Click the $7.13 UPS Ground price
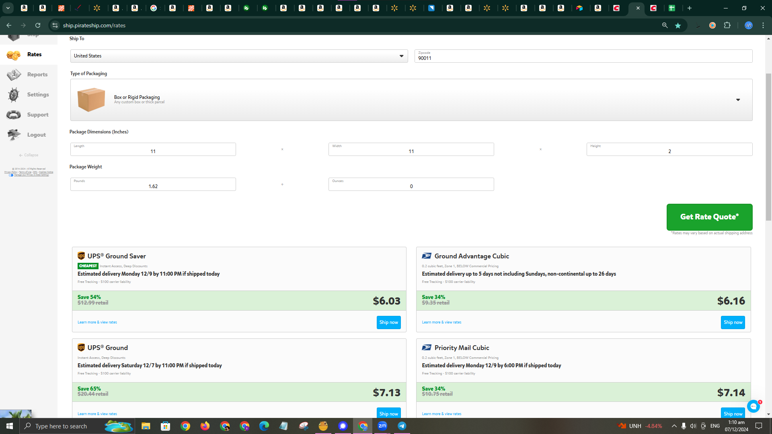This screenshot has width=772, height=434. click(386, 392)
